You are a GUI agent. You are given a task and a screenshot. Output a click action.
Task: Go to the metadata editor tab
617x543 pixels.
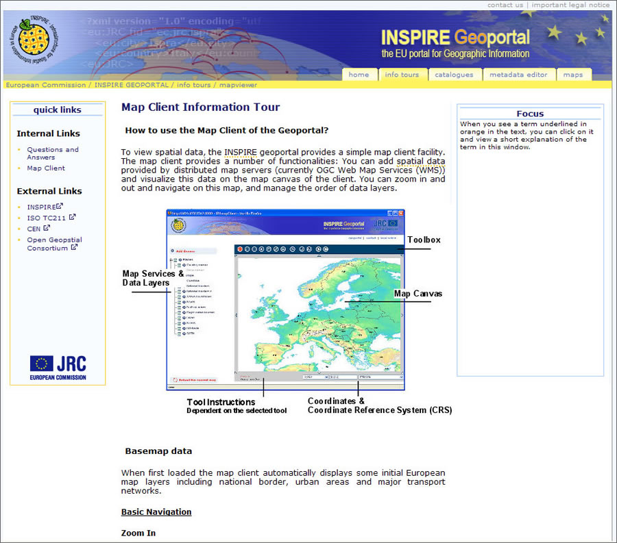tap(519, 74)
